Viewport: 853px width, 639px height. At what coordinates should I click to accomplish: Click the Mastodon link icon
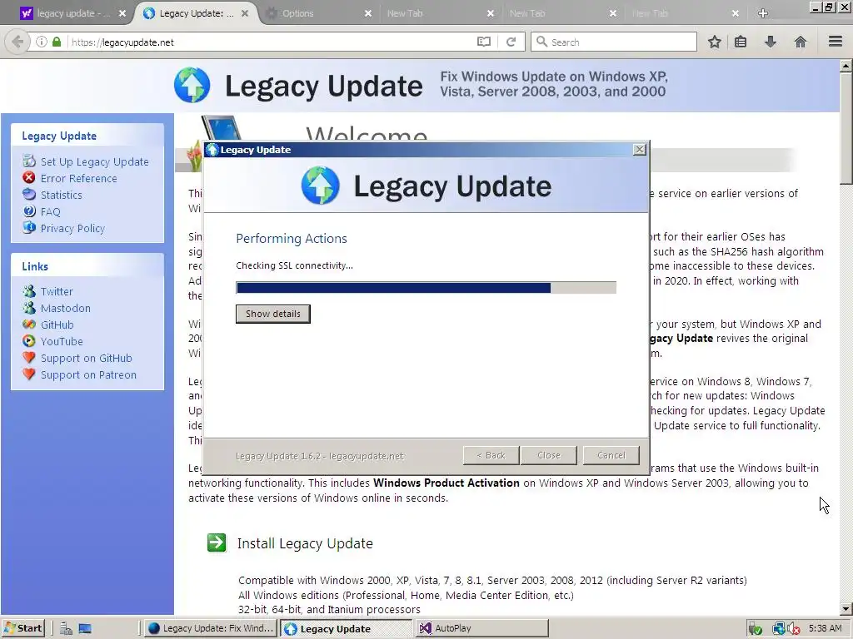pyautogui.click(x=29, y=308)
